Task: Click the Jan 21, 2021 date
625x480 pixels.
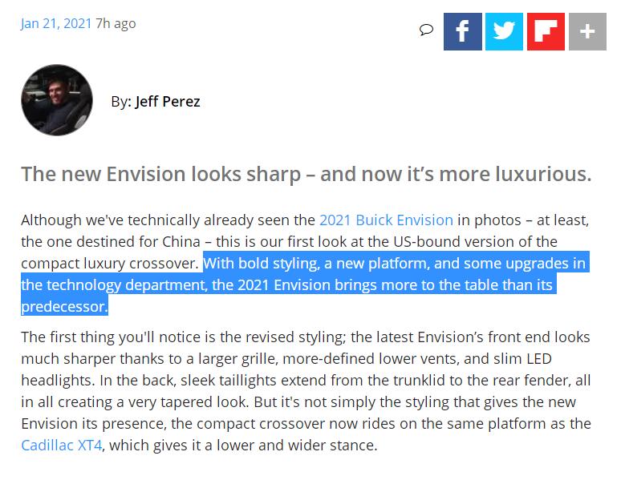Action: coord(55,23)
